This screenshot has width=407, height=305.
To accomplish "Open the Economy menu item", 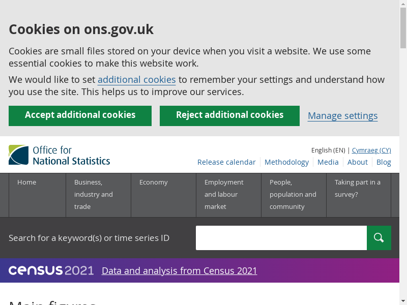I will (x=154, y=182).
